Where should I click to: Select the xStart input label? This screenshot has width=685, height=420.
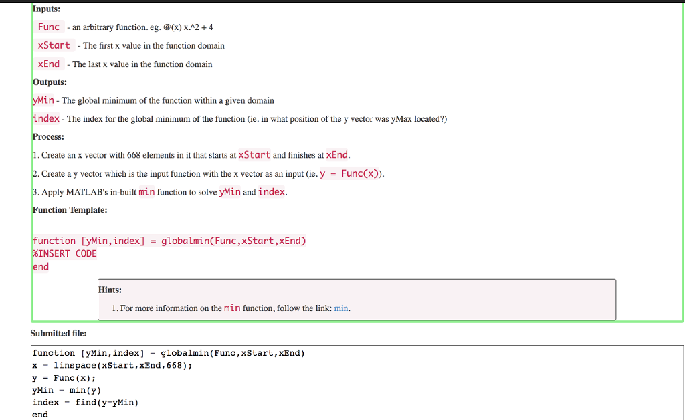tap(54, 45)
